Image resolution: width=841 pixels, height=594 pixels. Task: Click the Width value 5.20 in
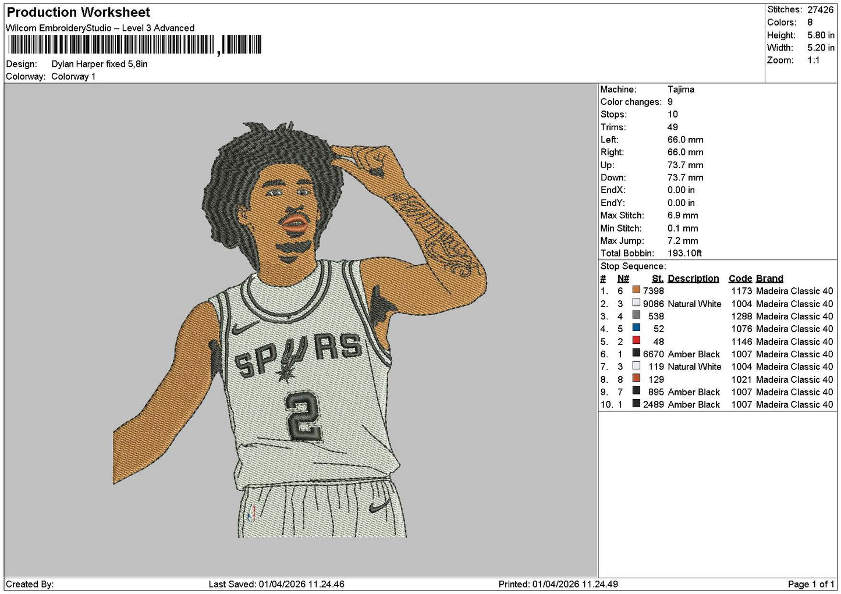pos(821,48)
